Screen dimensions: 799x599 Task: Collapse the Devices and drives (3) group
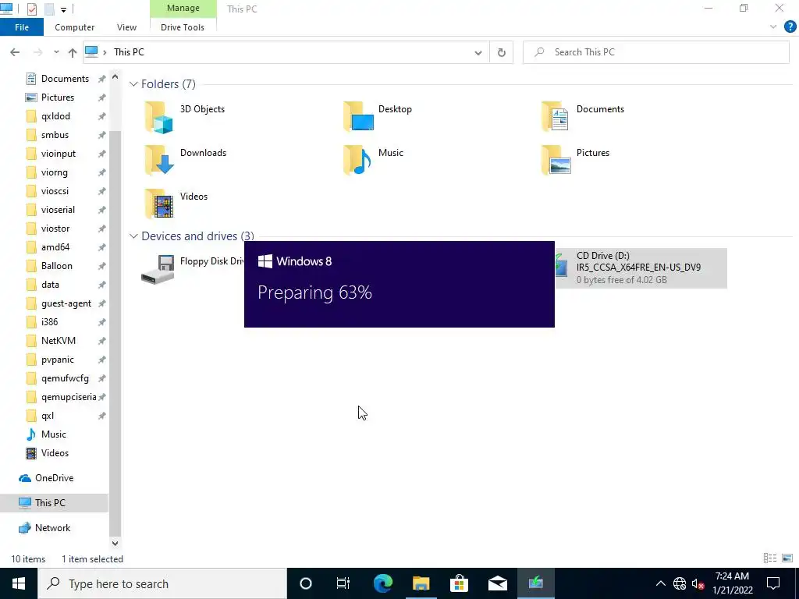coord(133,236)
